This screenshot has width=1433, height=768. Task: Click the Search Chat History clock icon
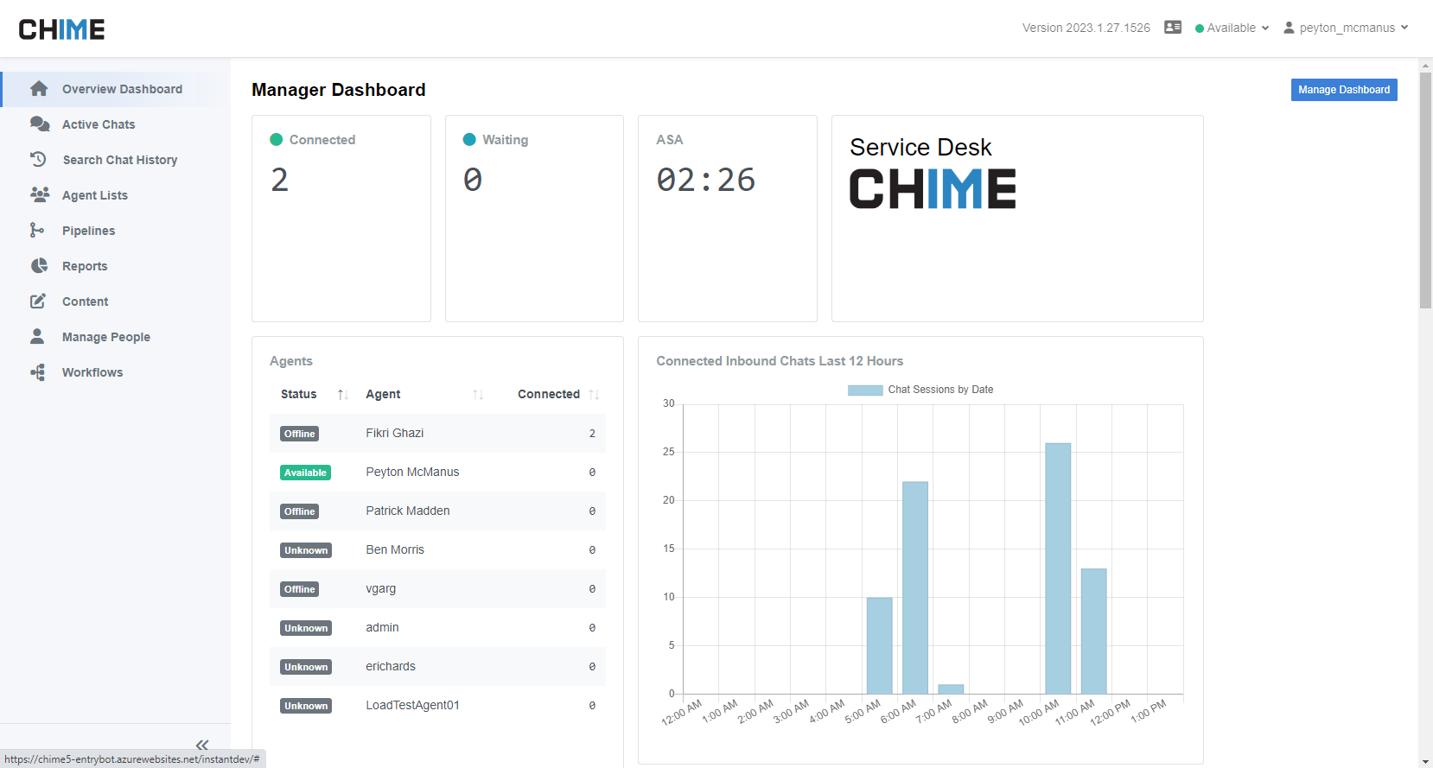(38, 159)
